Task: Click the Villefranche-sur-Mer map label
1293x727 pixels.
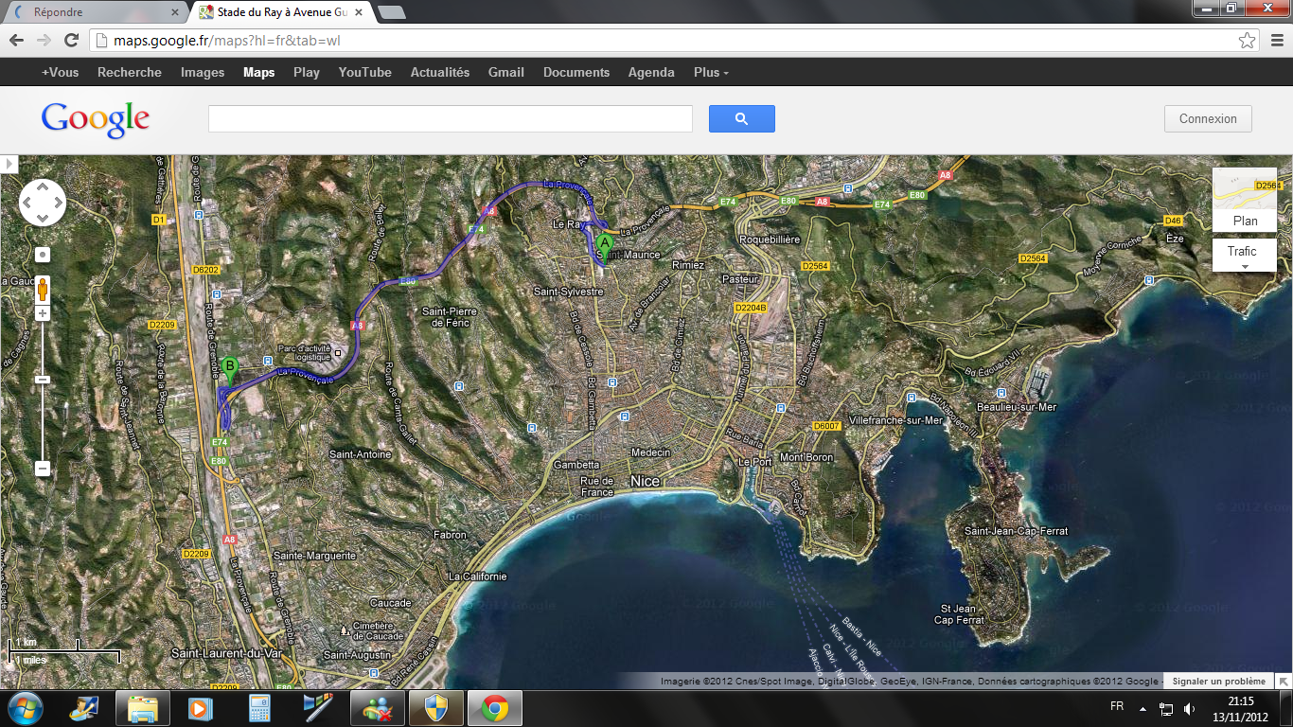Action: point(895,419)
